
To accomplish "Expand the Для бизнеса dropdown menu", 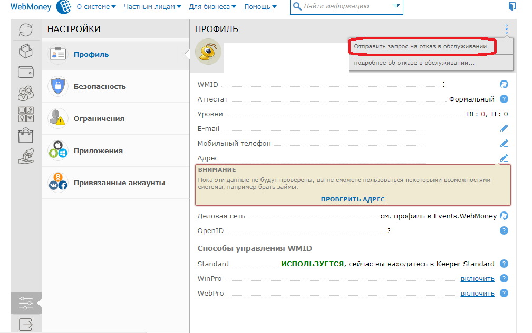I will pyautogui.click(x=212, y=7).
